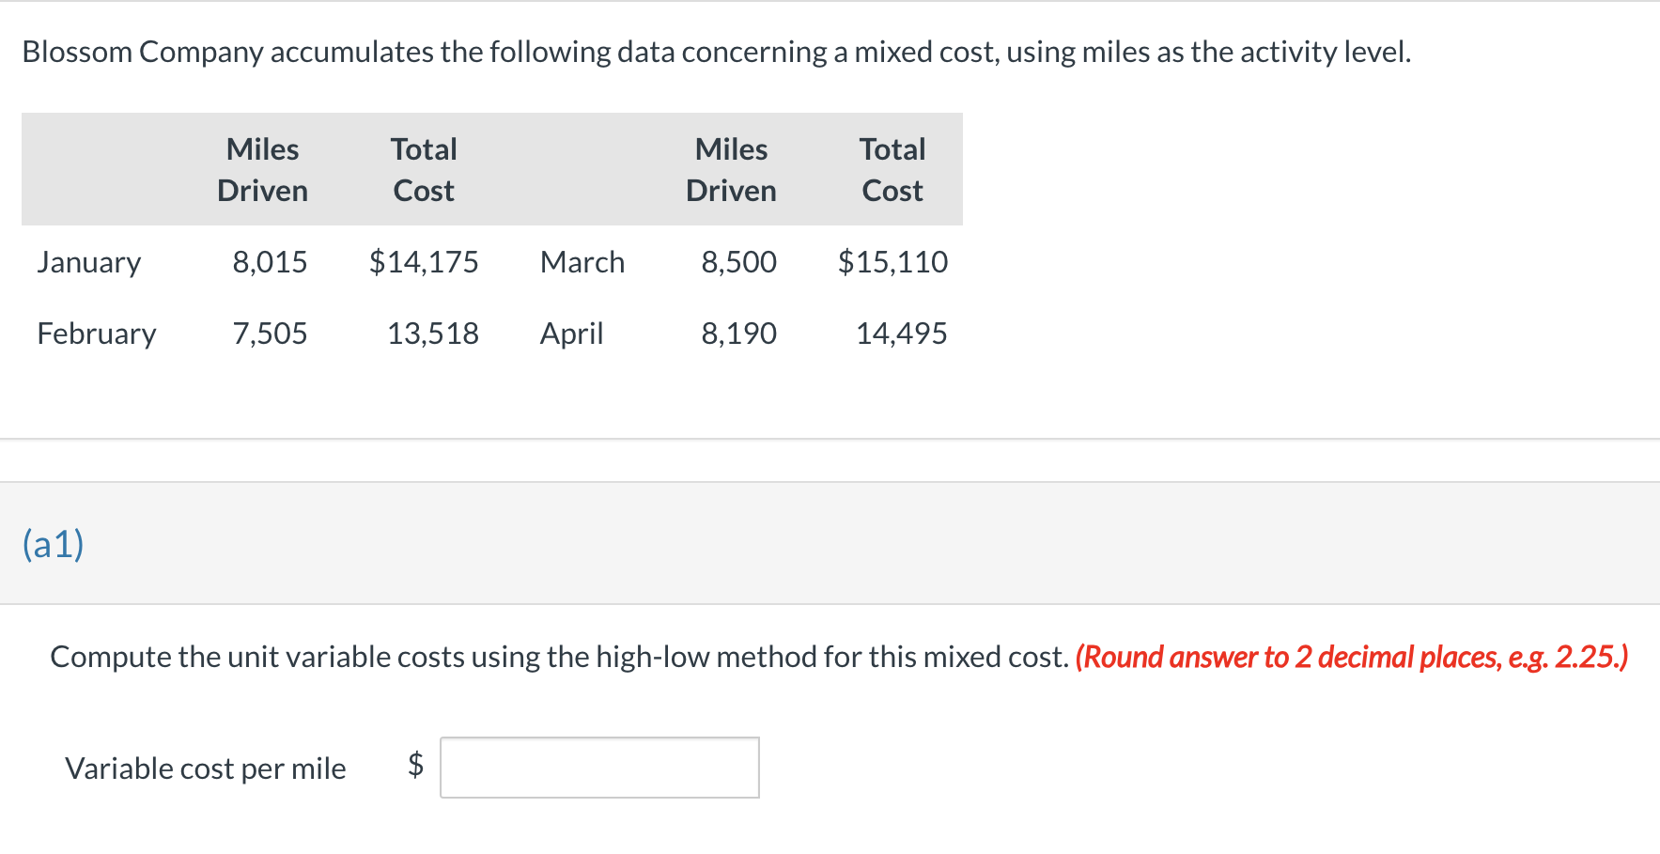
Task: Click the Blossom Company problem statement
Action: [x=716, y=52]
